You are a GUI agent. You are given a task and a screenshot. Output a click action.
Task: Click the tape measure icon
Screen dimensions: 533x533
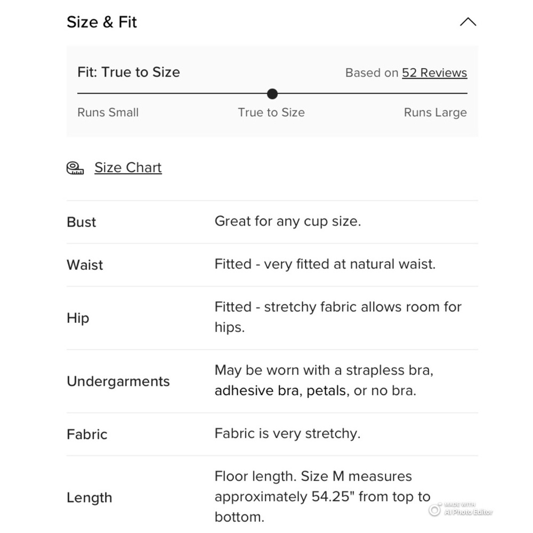[x=75, y=168]
